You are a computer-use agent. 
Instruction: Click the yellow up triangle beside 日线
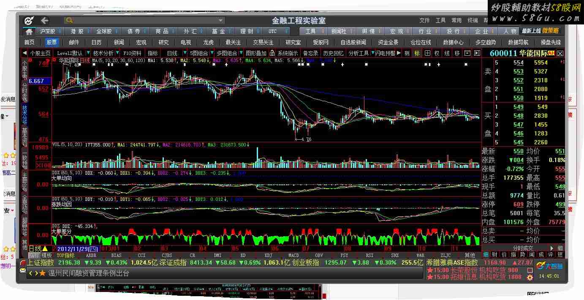click(45, 249)
